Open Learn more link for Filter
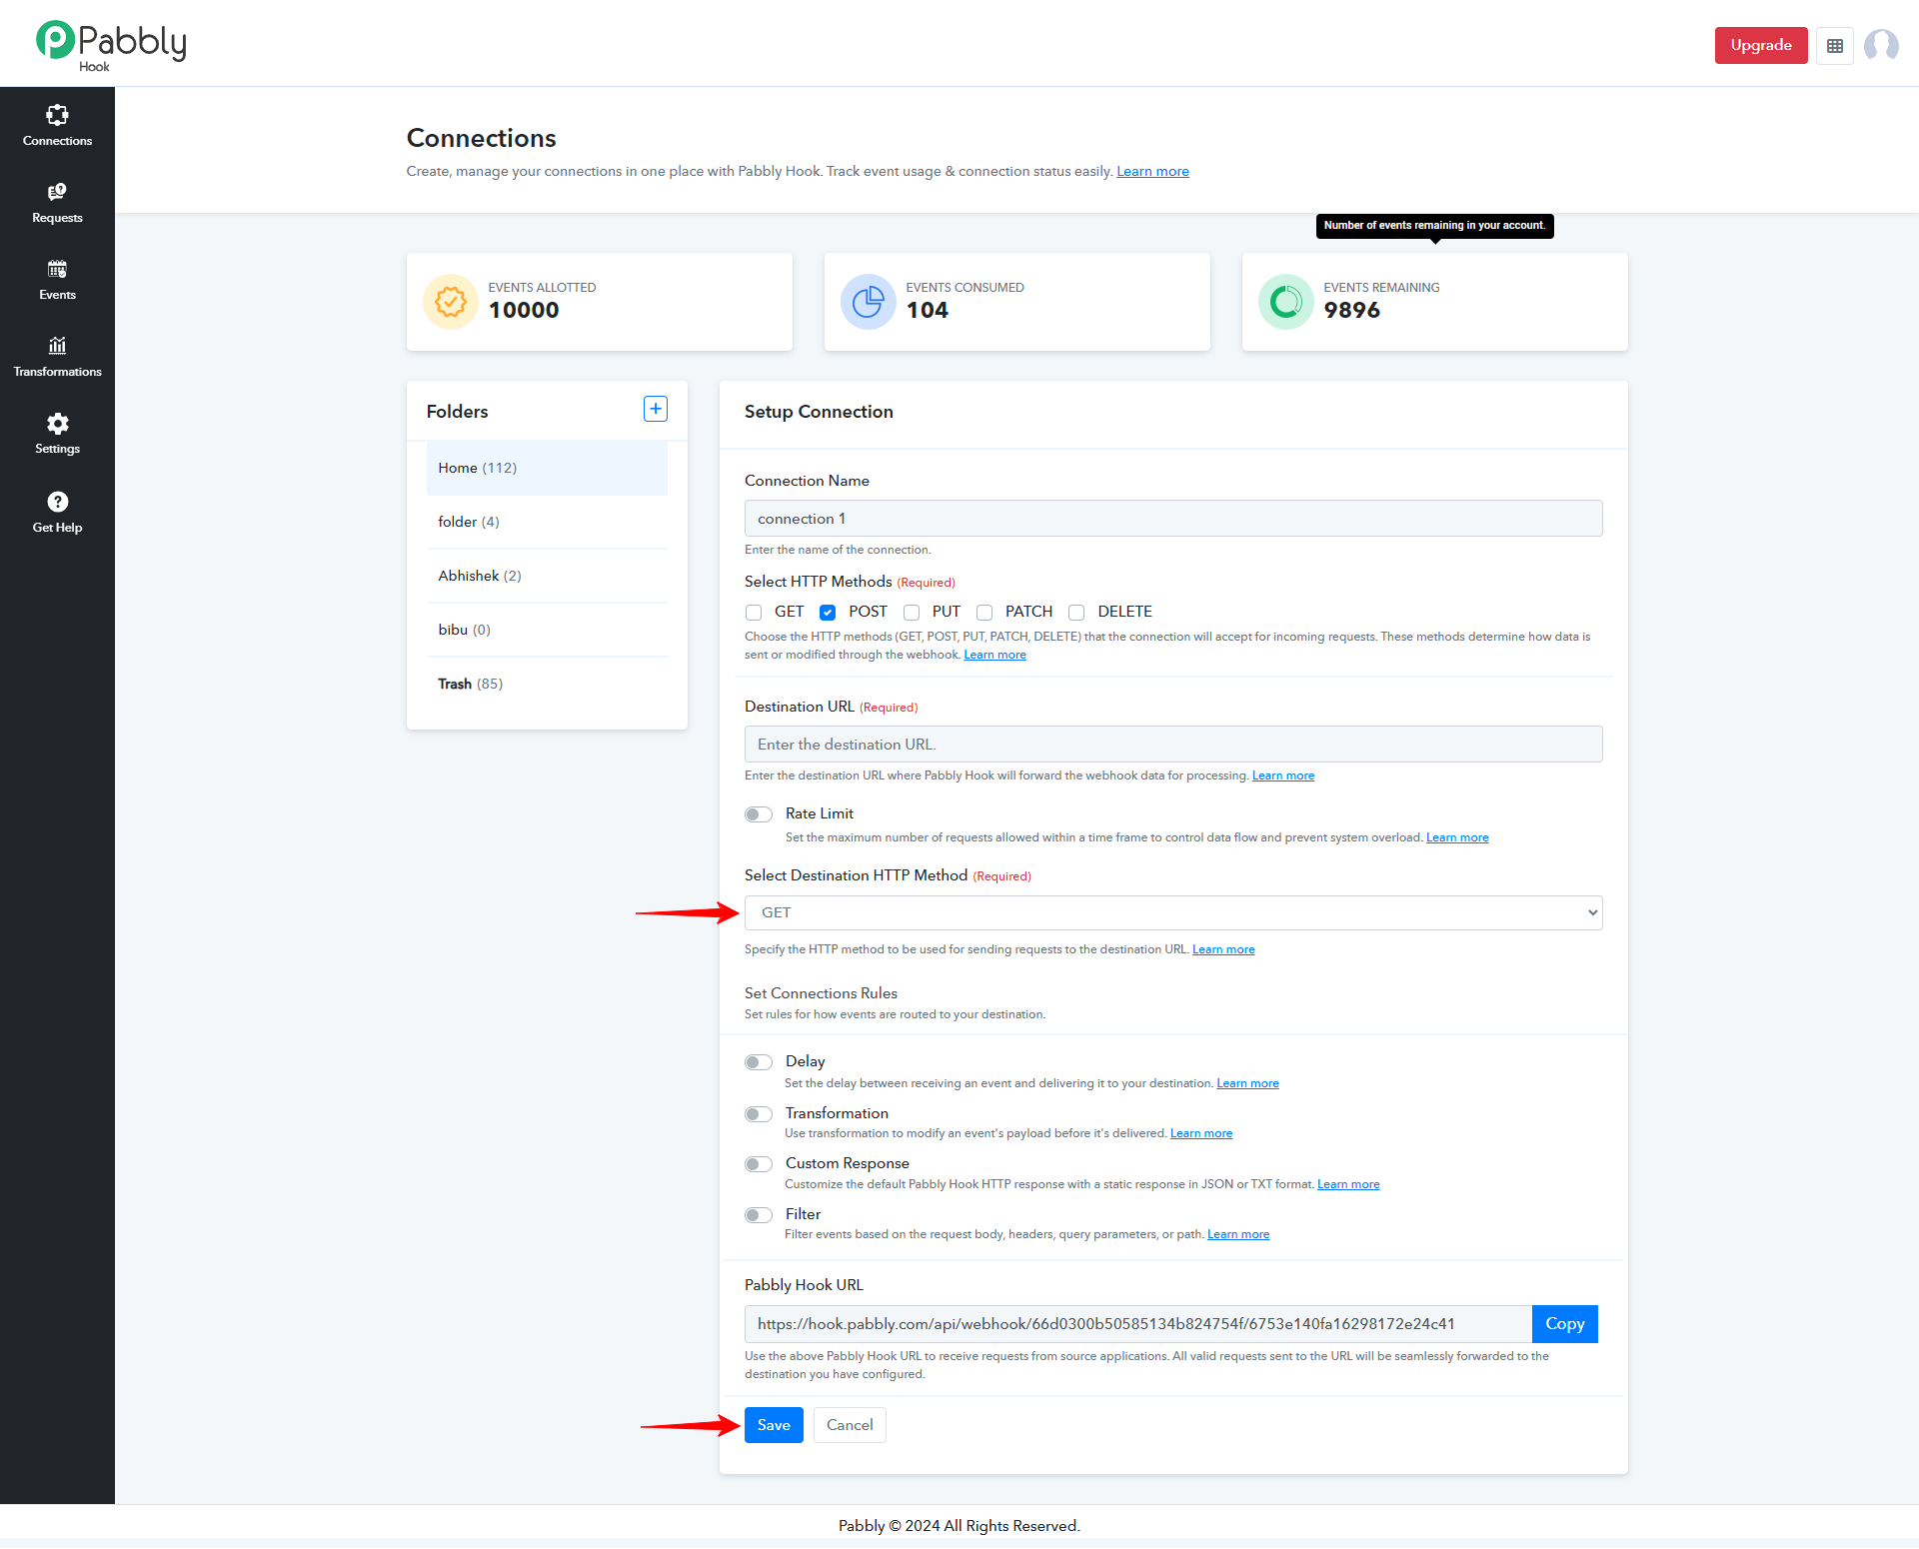Screen dimensions: 1919x1549 (1238, 1235)
